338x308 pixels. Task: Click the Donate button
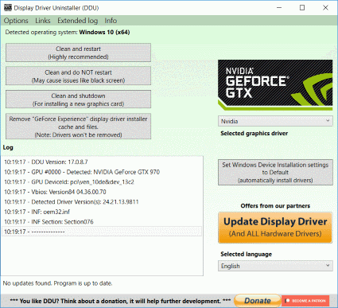(x=258, y=301)
